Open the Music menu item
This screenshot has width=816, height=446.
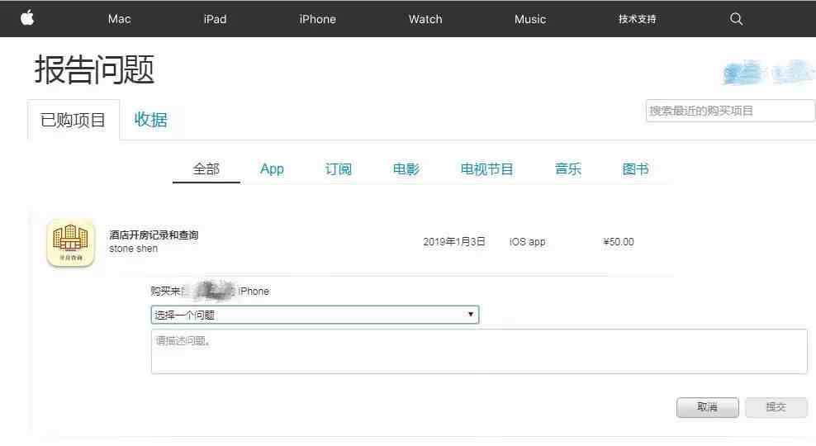[529, 19]
